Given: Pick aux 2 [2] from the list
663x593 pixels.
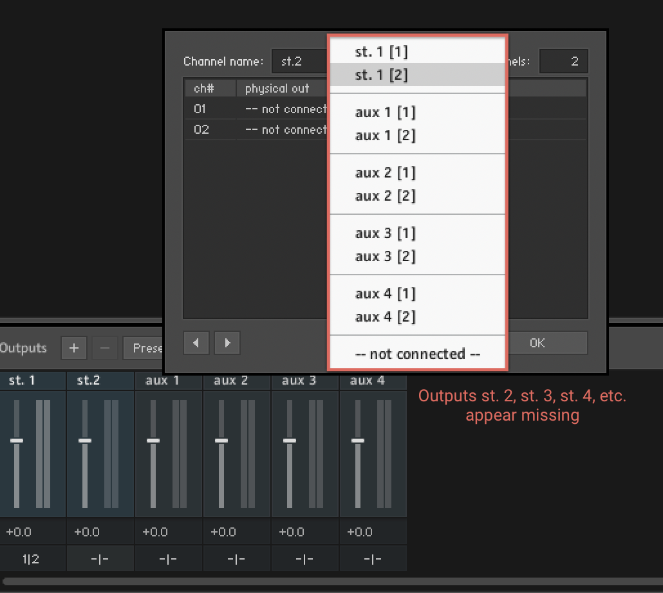Looking at the screenshot, I should (385, 196).
